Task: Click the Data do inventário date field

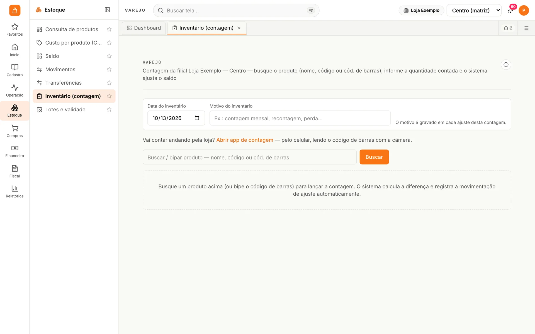Action: pos(176,118)
